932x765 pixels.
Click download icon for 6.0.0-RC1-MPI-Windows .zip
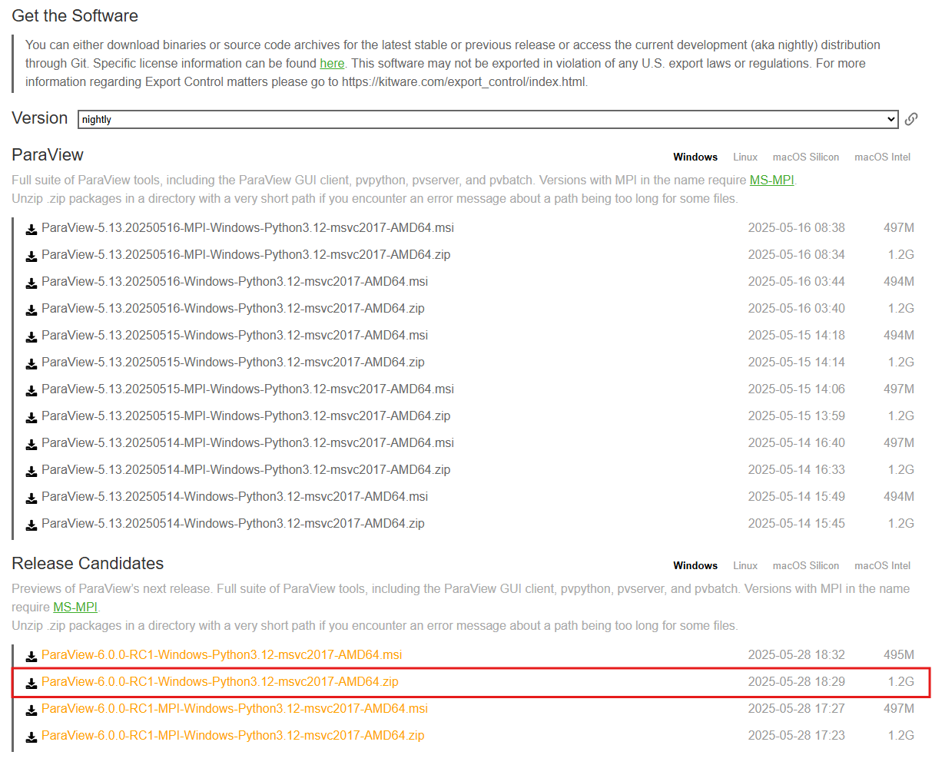pyautogui.click(x=32, y=737)
